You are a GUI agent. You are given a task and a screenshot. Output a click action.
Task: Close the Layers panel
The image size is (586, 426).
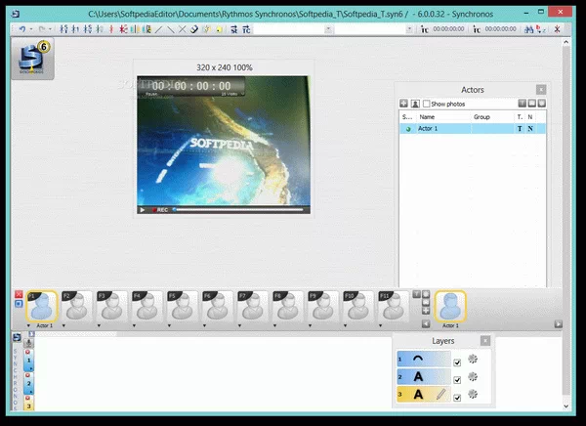click(485, 341)
